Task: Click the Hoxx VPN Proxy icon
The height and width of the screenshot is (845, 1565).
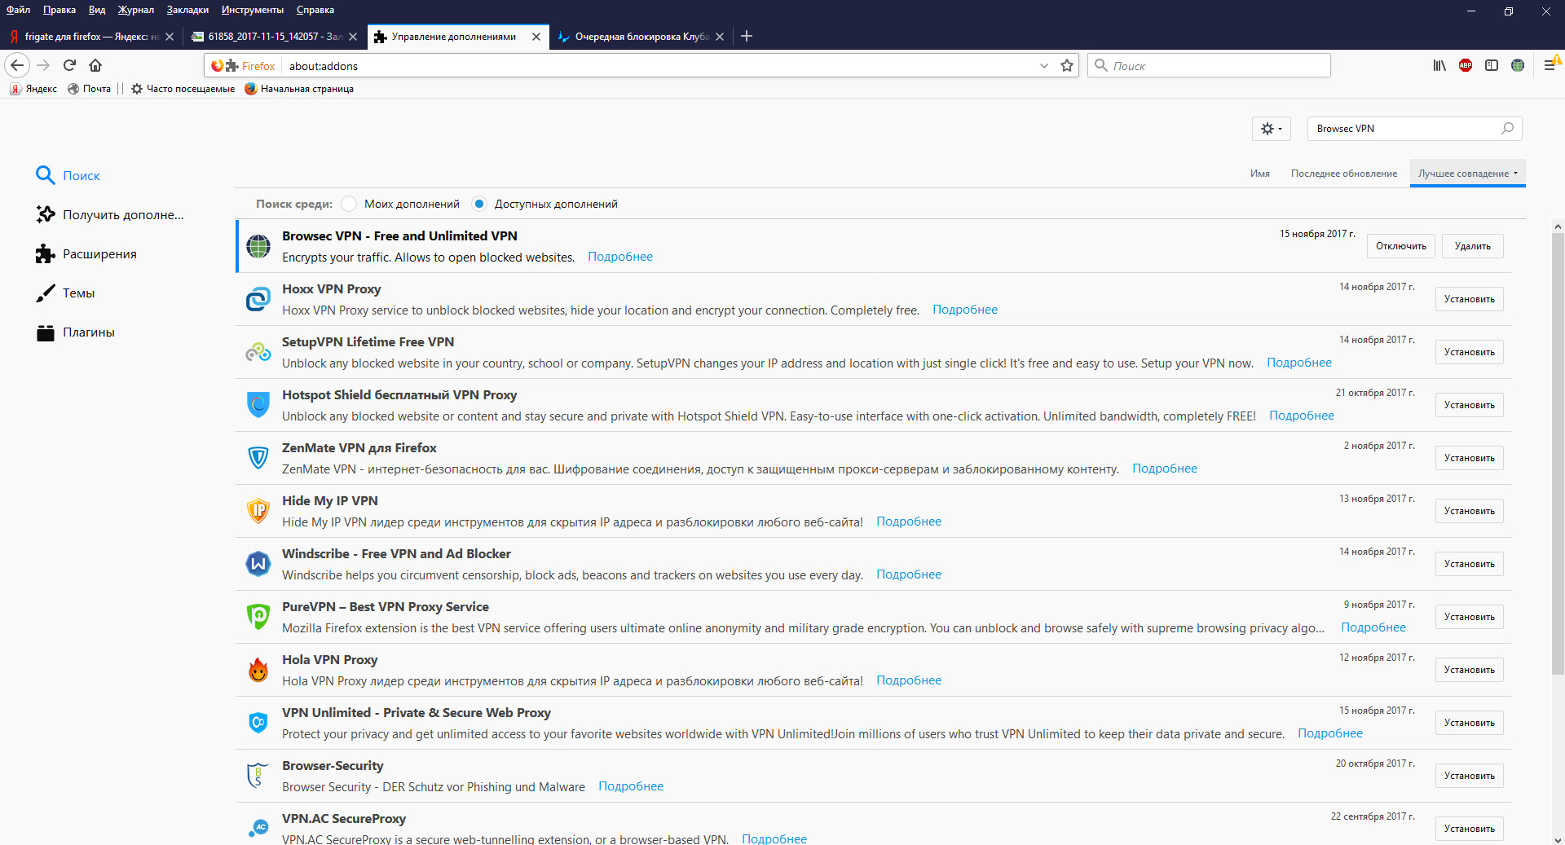Action: click(258, 299)
